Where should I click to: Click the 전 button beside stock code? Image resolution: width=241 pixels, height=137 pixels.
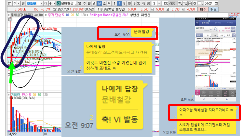click(23, 3)
